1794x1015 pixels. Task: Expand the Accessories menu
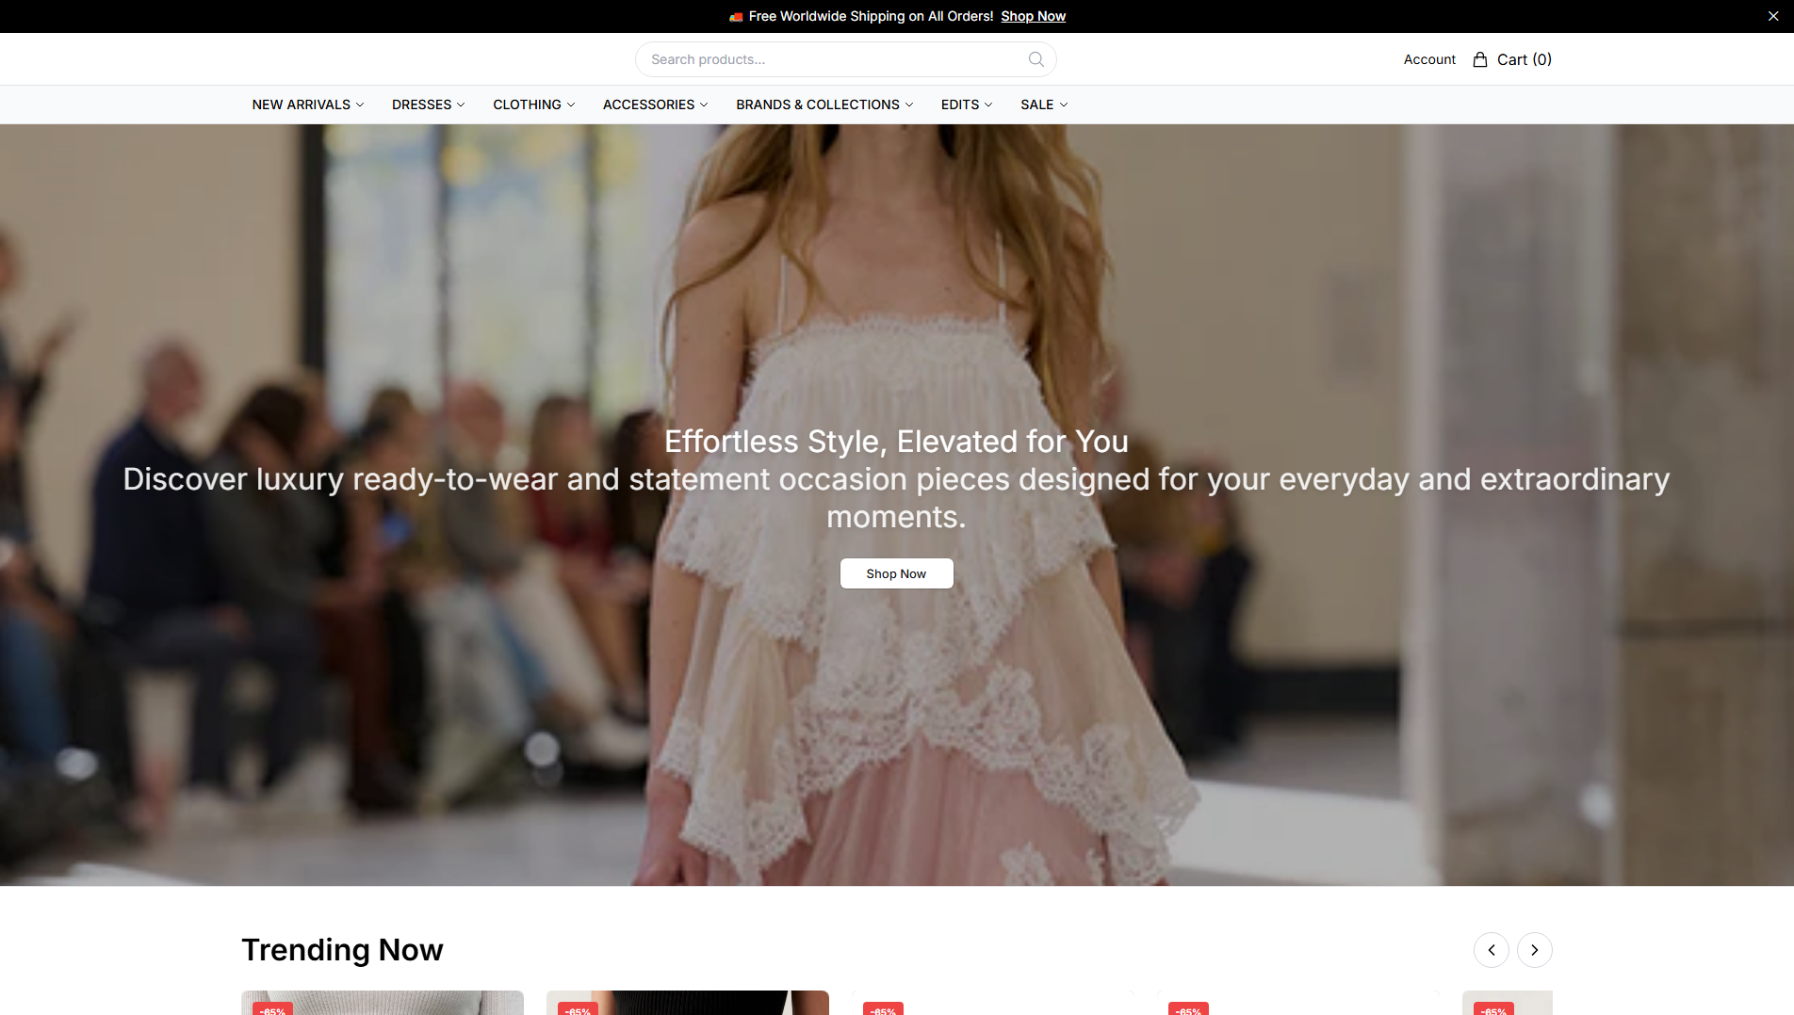coord(656,105)
